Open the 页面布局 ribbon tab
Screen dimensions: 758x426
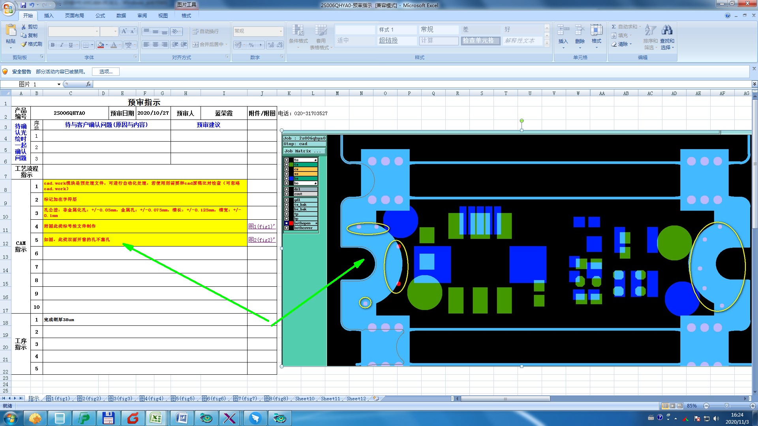(74, 16)
